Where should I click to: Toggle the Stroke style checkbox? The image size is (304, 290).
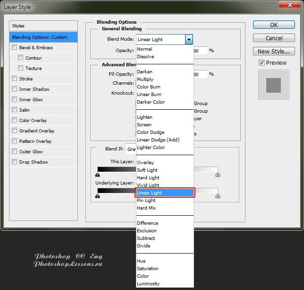click(15, 79)
